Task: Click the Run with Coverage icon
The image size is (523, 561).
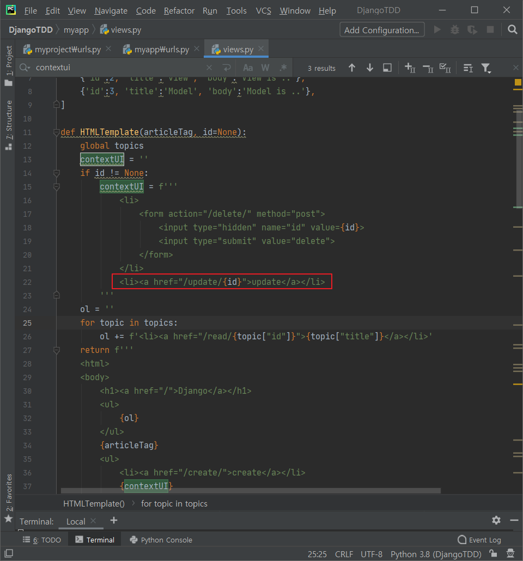Action: click(472, 30)
